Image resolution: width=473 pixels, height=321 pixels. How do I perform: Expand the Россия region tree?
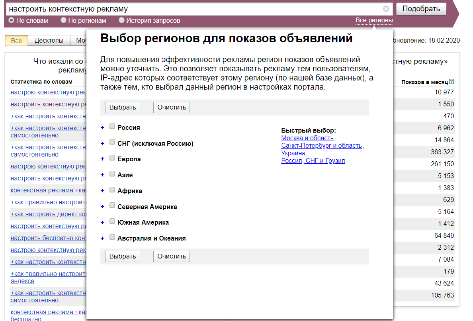[102, 127]
